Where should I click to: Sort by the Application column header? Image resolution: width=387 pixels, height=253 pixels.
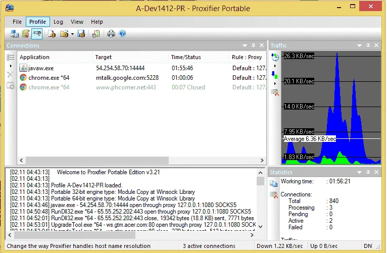(55, 57)
